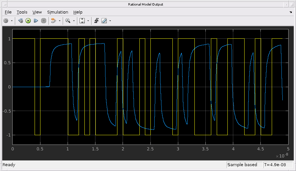The height and width of the screenshot is (171, 296).
Task: Toggle the Cursor Measurements ruler icon
Action: 104,21
